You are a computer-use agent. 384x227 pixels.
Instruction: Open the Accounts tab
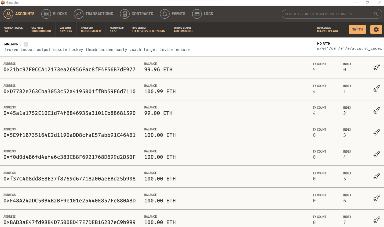19,14
